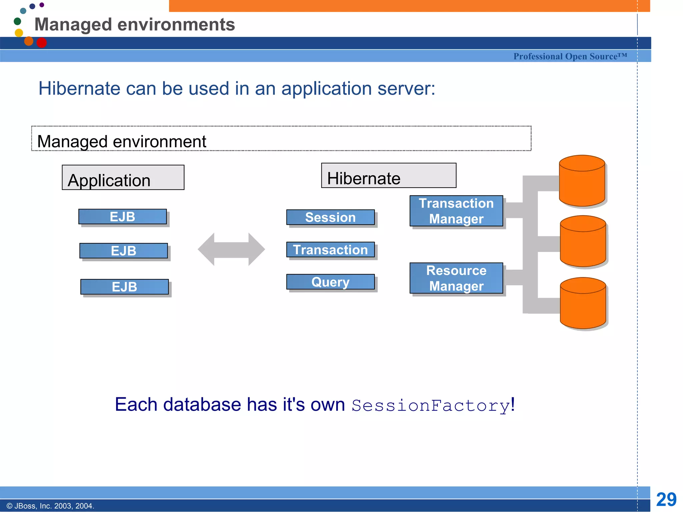Select the top EJB box
This screenshot has height=512, width=683.
coord(122,217)
